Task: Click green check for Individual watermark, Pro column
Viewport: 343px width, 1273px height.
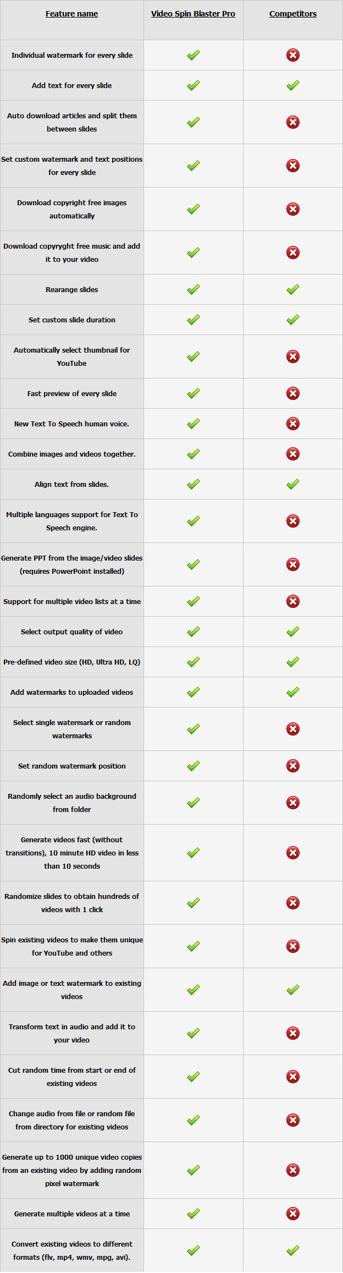Action: 193,55
